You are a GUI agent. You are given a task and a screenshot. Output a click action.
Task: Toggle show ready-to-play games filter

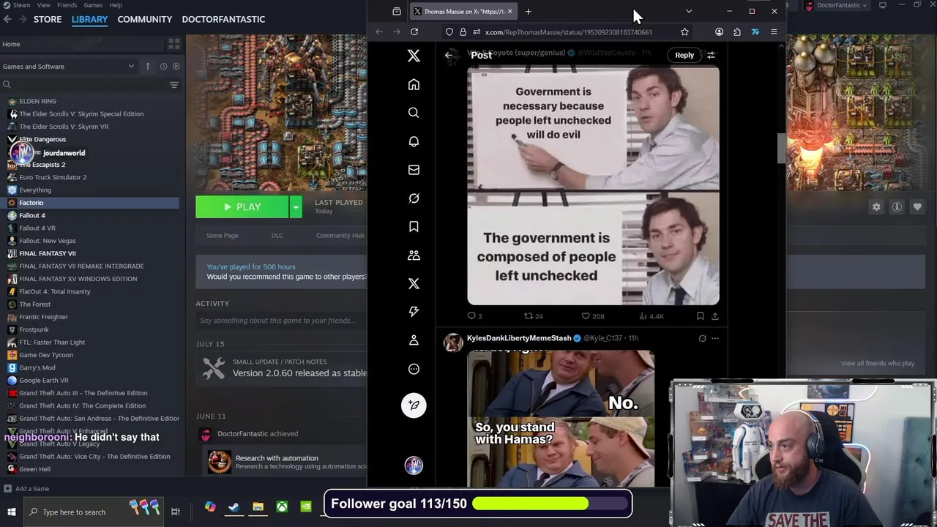coord(176,66)
